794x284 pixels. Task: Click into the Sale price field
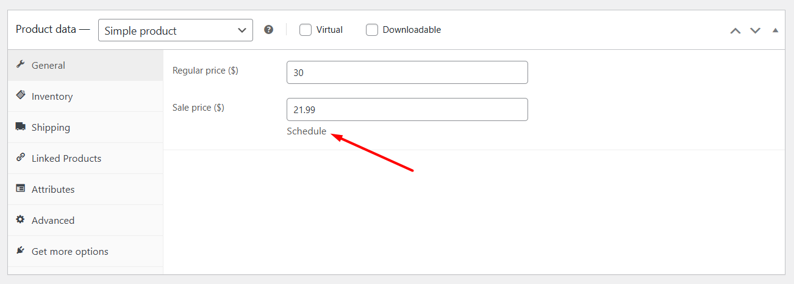(x=407, y=109)
